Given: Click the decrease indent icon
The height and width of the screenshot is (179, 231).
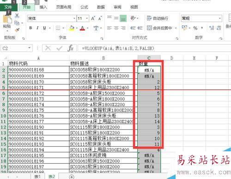Looking at the screenshot, I should pos(133,28).
